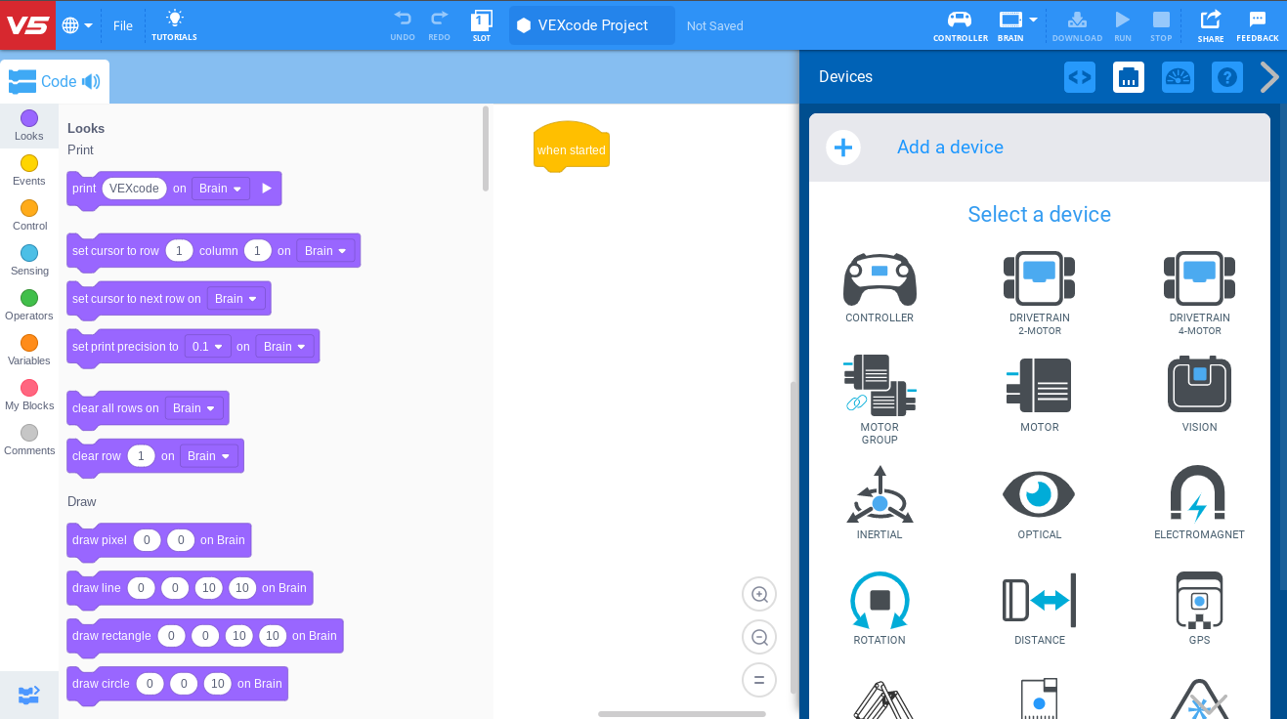
Task: Select the Inertial sensor device
Action: pos(879,502)
